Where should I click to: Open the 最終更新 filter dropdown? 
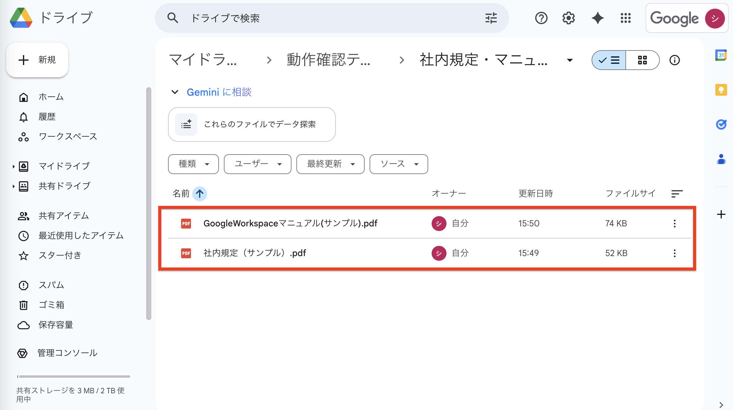[x=330, y=164]
